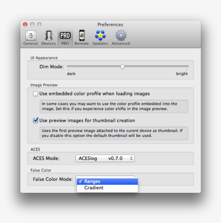Open the Advanced gear preferences pane

121,38
